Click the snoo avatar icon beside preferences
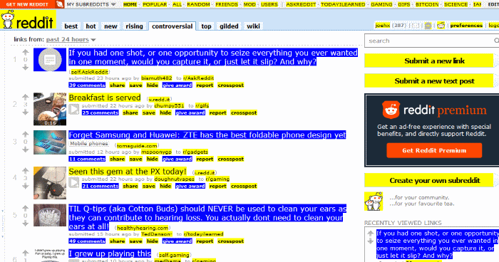This screenshot has height=262, width=499. tap(441, 25)
